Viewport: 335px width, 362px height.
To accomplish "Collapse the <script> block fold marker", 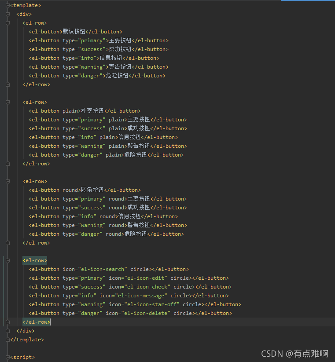I will [x=7, y=357].
